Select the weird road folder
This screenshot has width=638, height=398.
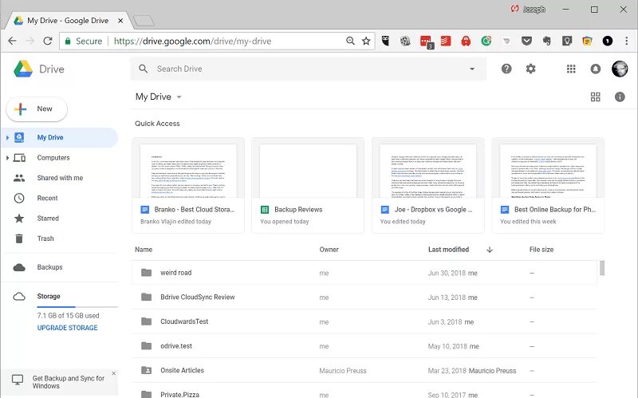pos(364,273)
